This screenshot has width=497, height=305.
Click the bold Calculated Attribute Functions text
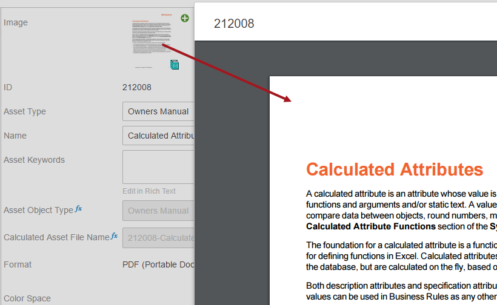pos(371,226)
